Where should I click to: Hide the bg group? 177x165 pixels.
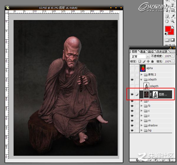(x=132, y=130)
